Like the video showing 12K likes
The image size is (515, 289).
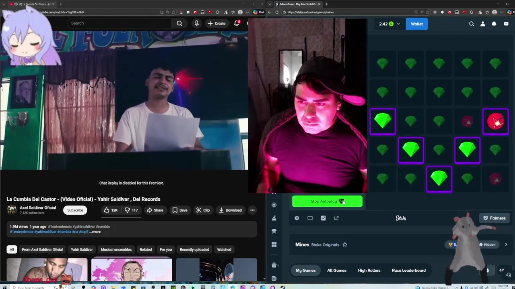pos(110,210)
